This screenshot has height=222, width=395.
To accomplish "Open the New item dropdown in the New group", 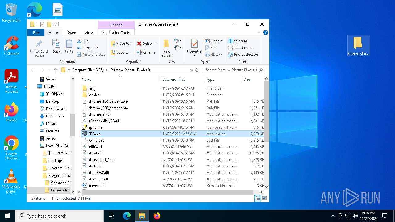I will [x=177, y=41].
